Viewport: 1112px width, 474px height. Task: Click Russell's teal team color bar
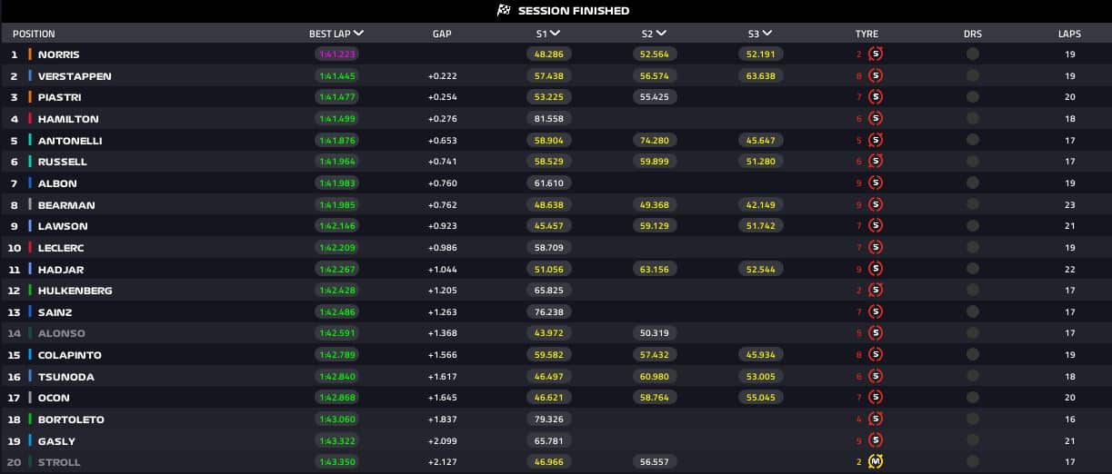30,162
